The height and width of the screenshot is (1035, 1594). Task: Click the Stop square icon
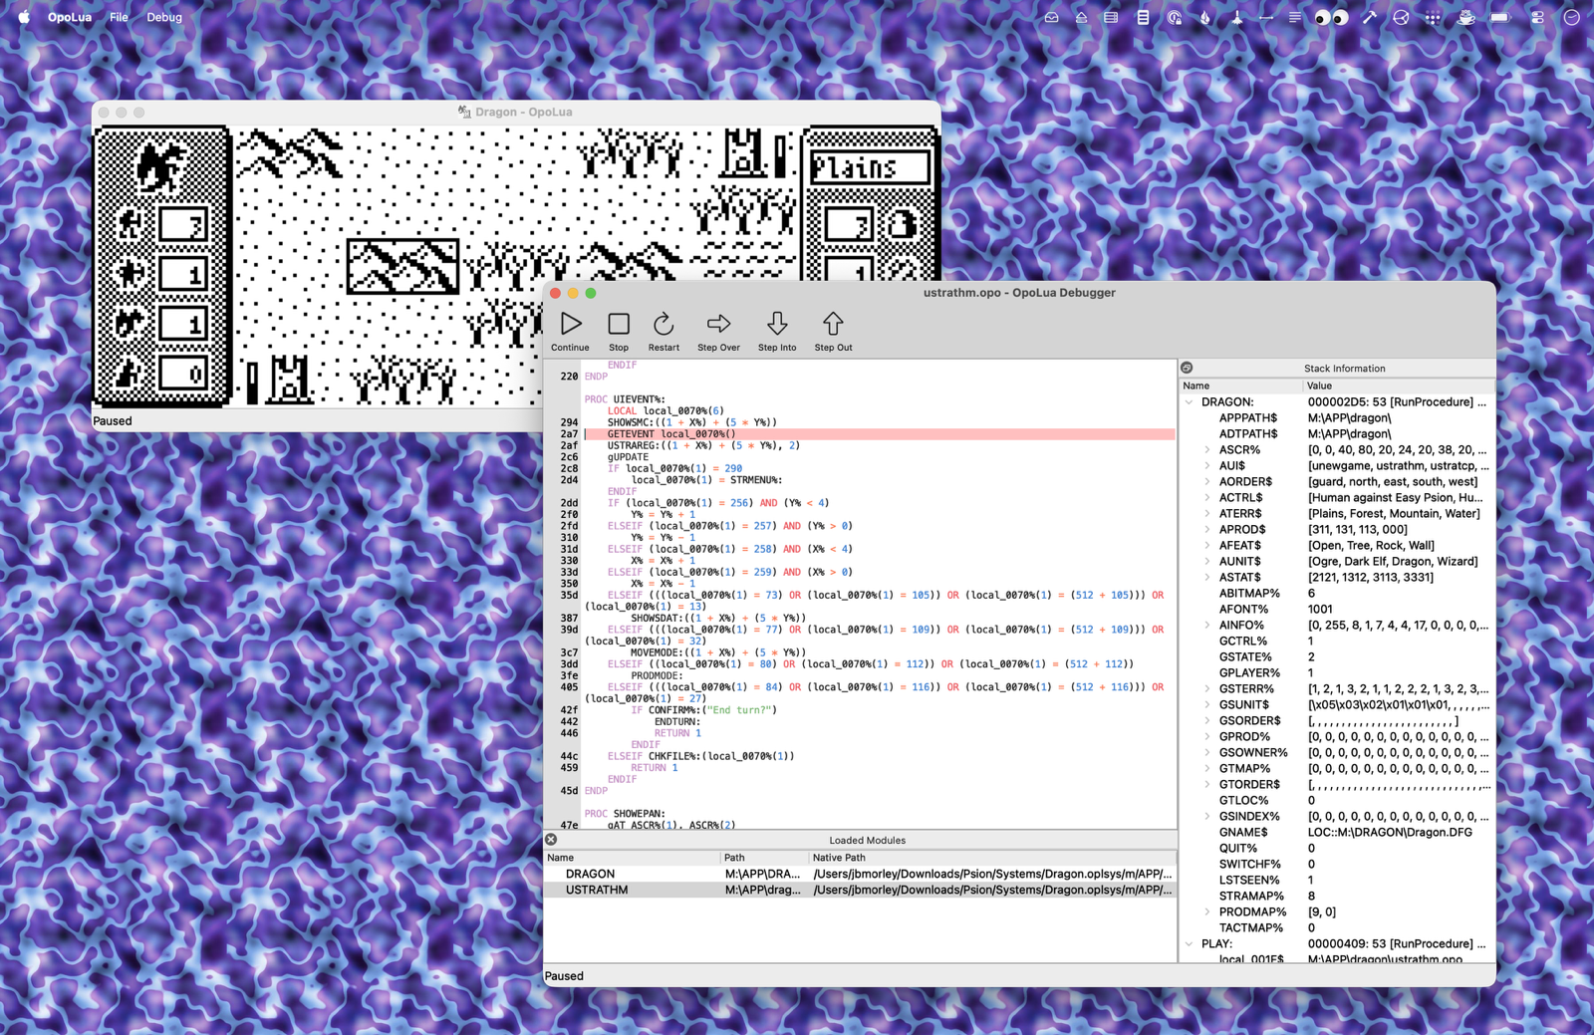point(618,325)
